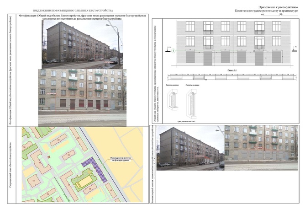Open the situational map plan
The height and width of the screenshot is (215, 305).
click(x=82, y=165)
